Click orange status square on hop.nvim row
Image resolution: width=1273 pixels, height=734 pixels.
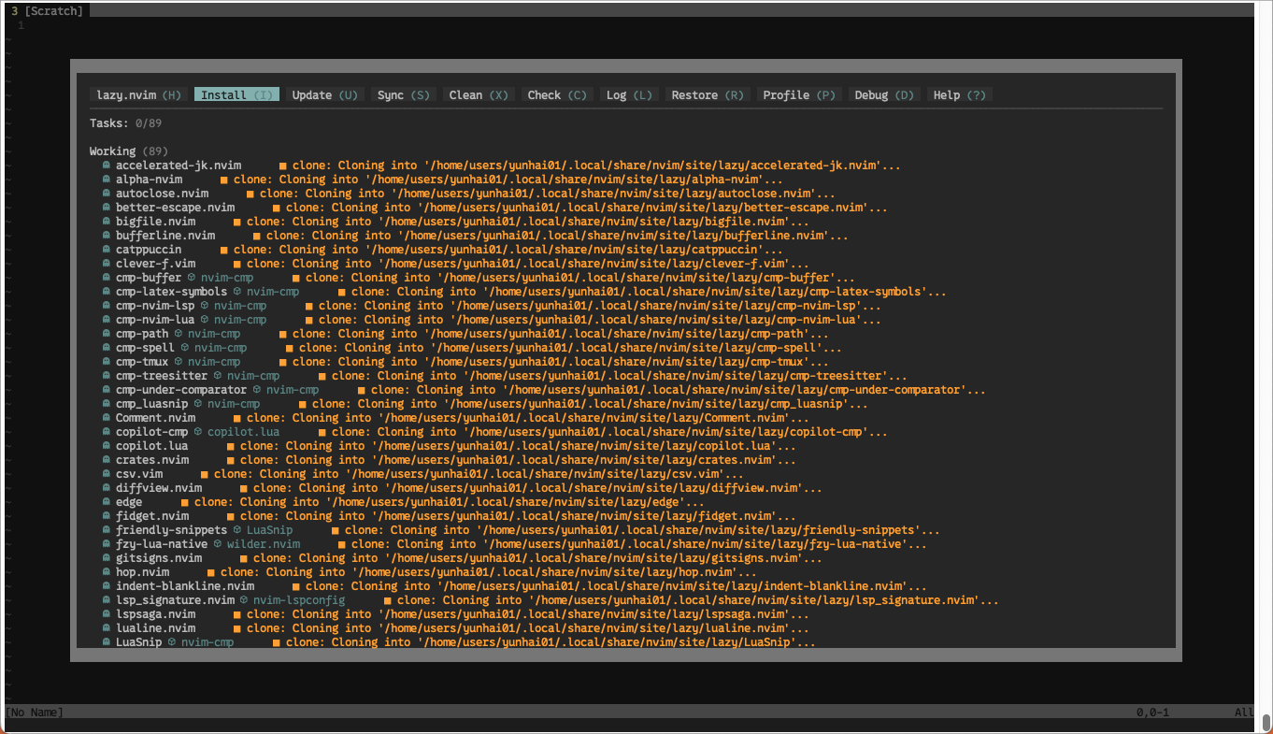coord(211,572)
